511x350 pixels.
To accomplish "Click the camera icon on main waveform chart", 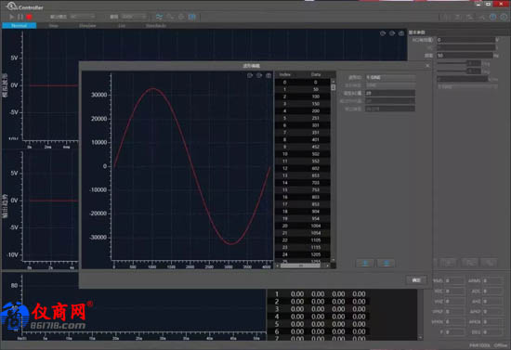I will (401, 33).
